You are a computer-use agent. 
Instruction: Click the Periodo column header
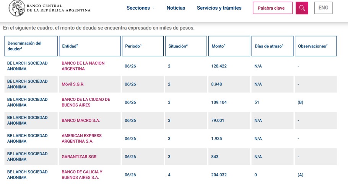[143, 46]
